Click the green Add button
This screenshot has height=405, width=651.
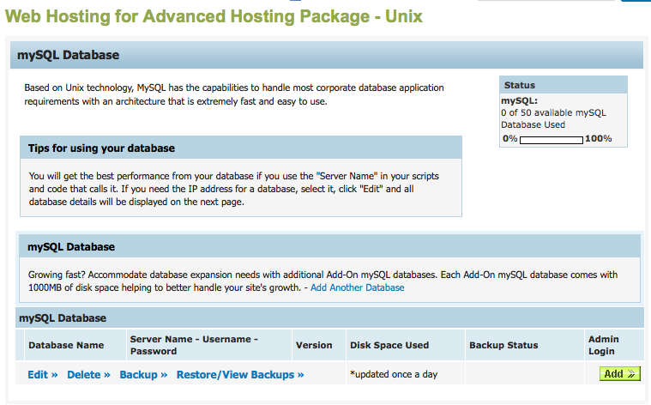click(619, 374)
